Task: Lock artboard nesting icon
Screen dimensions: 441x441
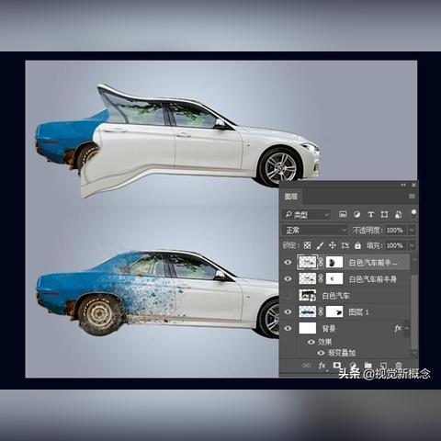Action: point(345,245)
